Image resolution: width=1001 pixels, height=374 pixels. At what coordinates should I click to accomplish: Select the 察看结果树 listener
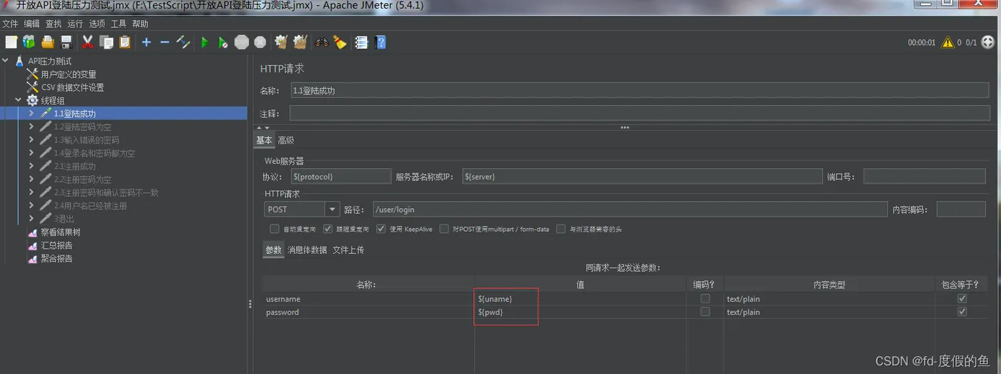pos(60,232)
